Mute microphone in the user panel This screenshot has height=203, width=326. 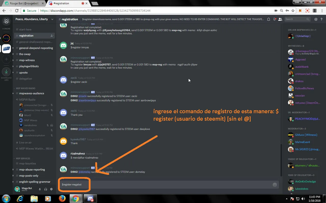(40, 189)
